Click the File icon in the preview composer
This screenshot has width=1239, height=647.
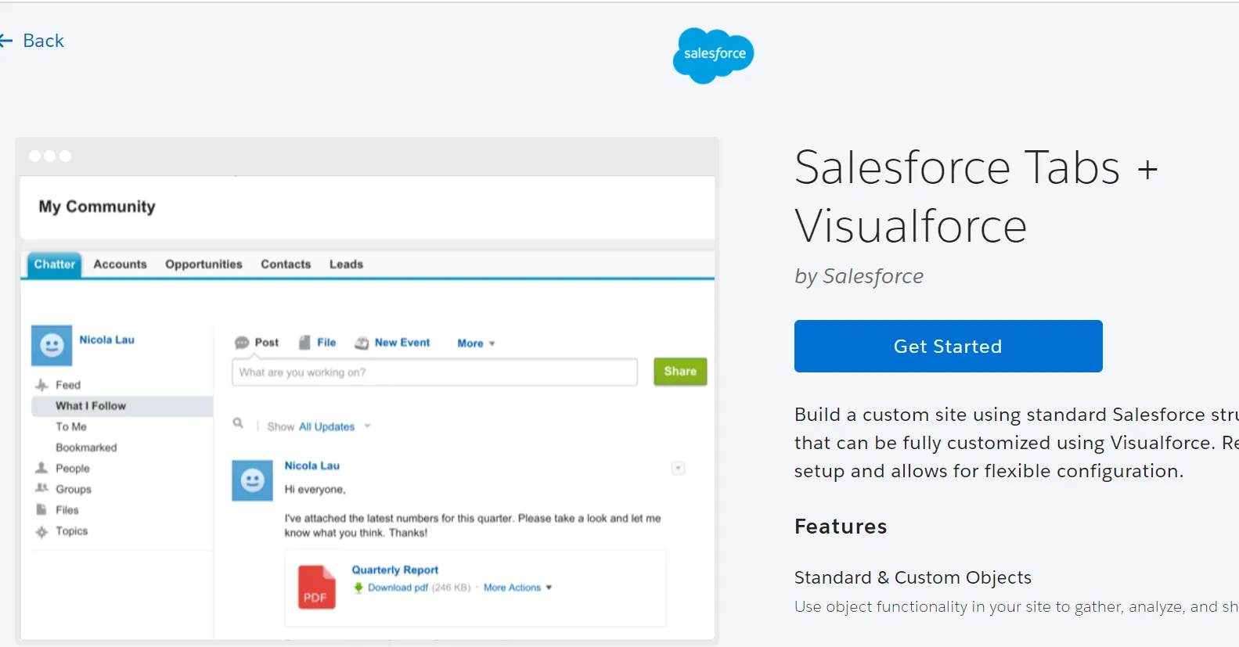coord(304,343)
